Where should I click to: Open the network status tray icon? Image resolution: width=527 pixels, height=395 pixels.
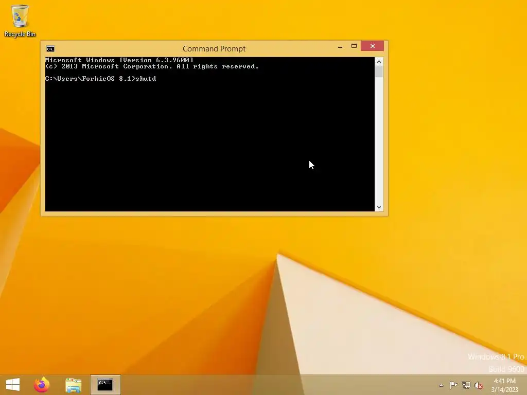pyautogui.click(x=466, y=385)
